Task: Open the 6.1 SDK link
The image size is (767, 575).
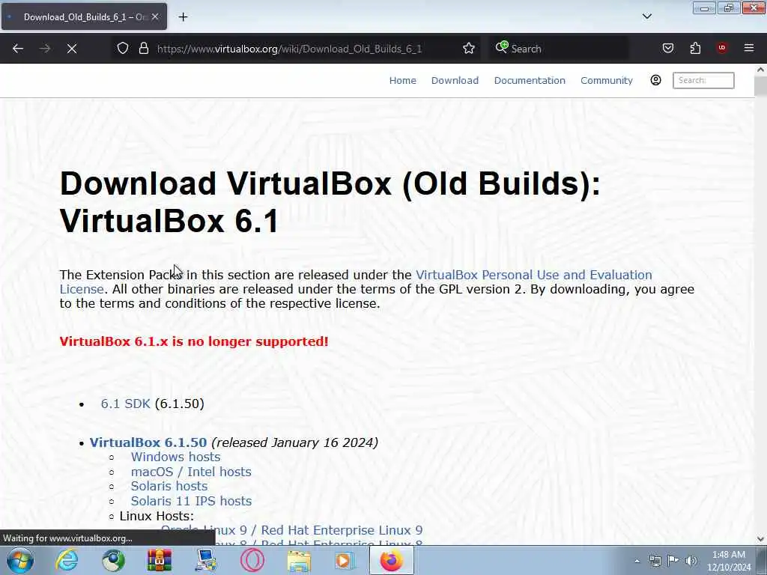Action: [125, 404]
